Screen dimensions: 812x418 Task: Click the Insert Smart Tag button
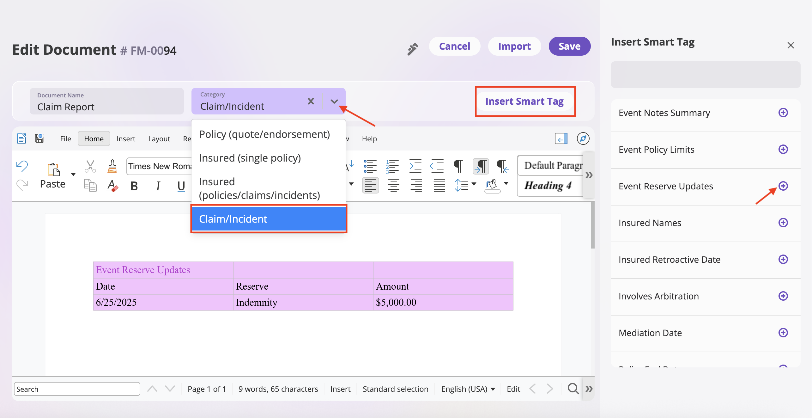coord(524,101)
